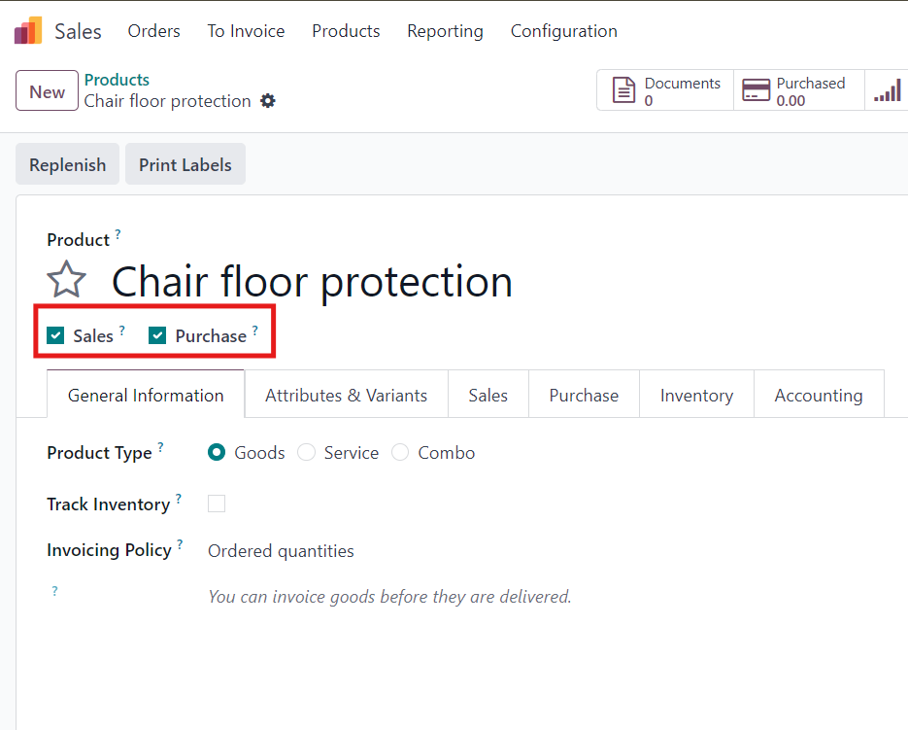Select the Service product type
The height and width of the screenshot is (730, 908).
pyautogui.click(x=307, y=453)
